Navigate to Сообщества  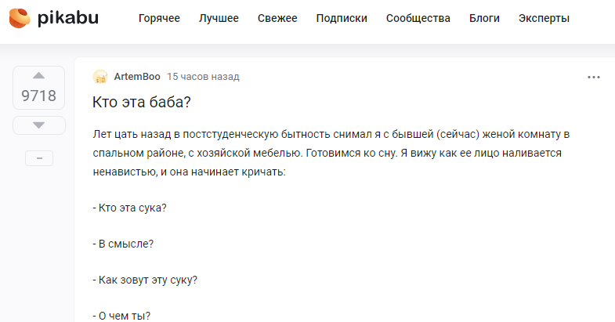point(418,19)
